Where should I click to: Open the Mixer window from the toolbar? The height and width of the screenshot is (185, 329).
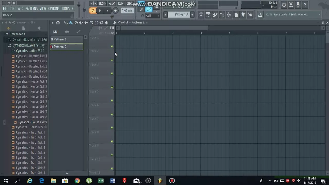(x=229, y=15)
